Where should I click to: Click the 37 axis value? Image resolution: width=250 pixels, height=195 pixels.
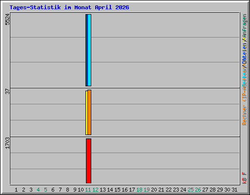click(x=7, y=91)
